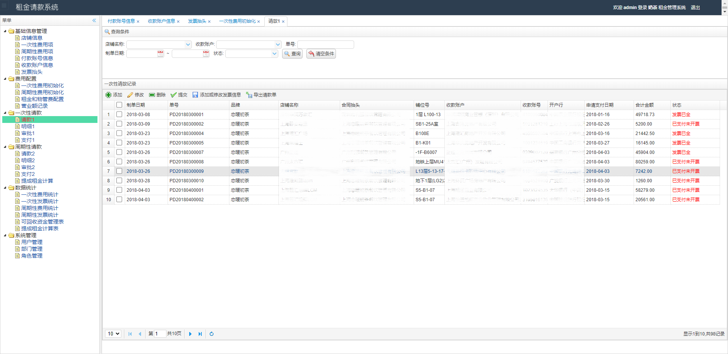Click the 提交 checkmark submit icon
The height and width of the screenshot is (354, 728).
click(x=174, y=95)
